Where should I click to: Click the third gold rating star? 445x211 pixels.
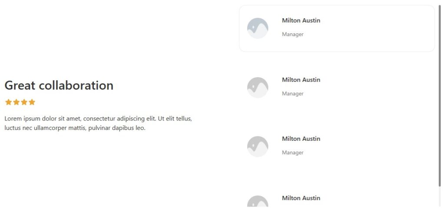click(24, 102)
